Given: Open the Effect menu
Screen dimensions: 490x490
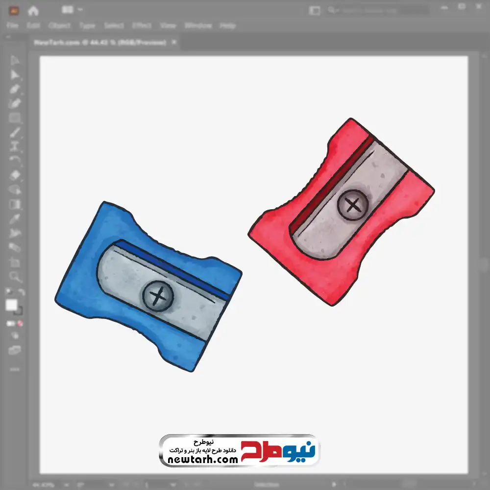Looking at the screenshot, I should (142, 25).
